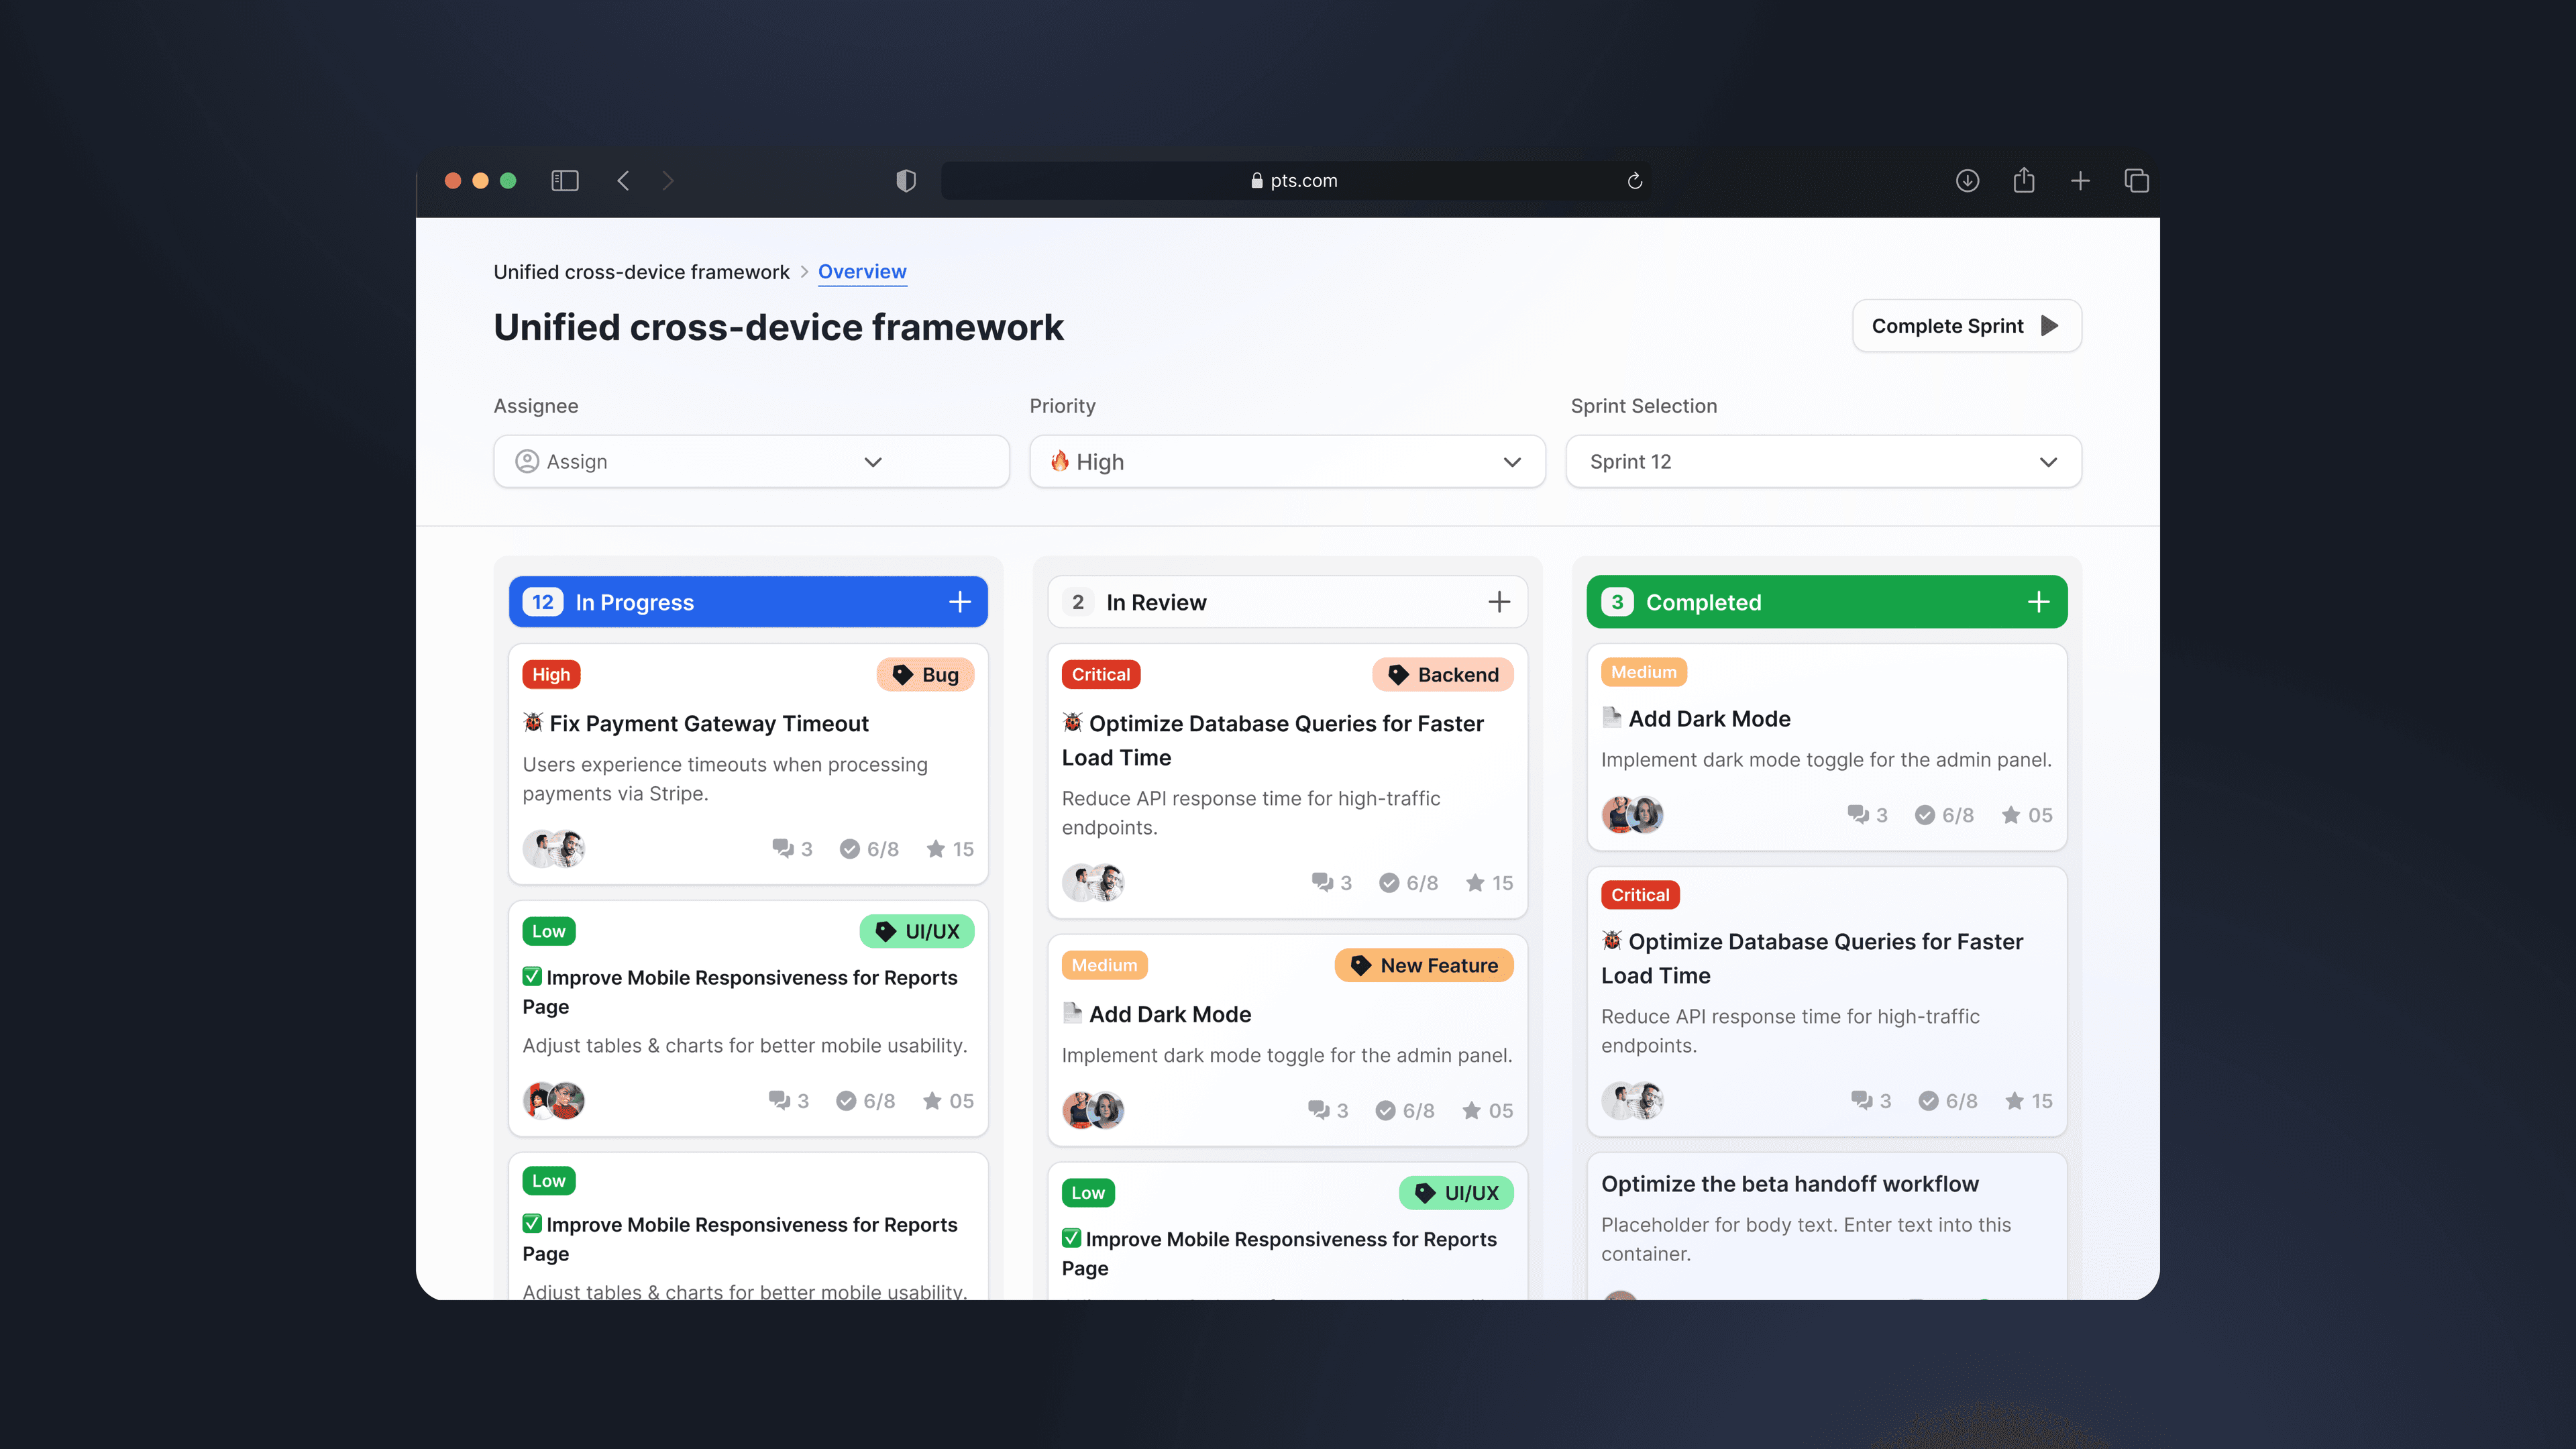This screenshot has height=1449, width=2576.
Task: Click the browser share icon
Action: [x=2024, y=180]
